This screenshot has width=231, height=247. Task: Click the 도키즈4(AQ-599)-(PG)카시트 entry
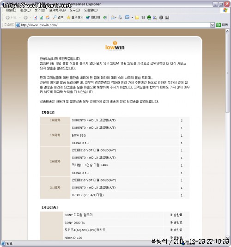85,230
